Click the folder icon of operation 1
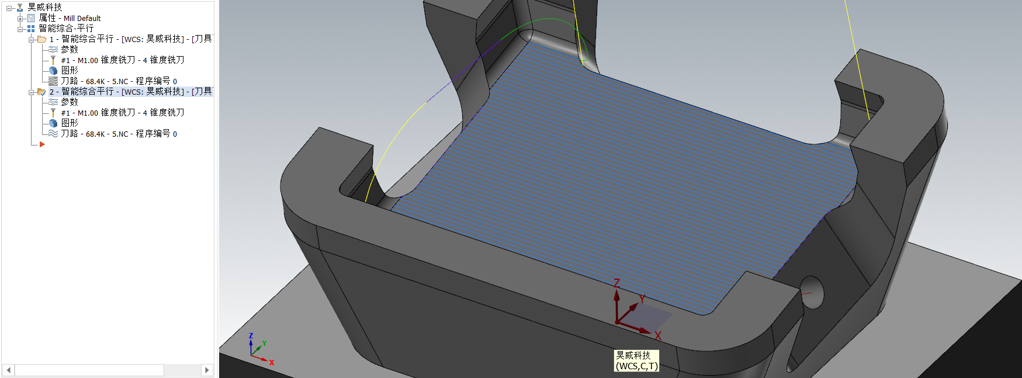 coord(41,39)
